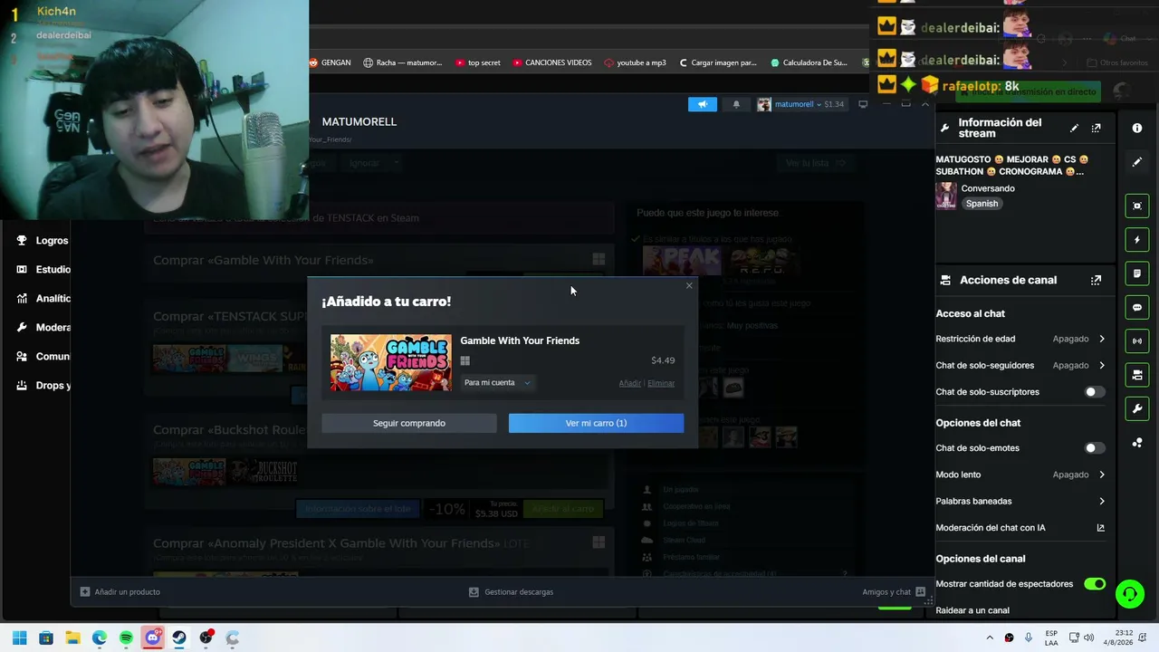Pop out the Acciones de canal panel

1096,281
